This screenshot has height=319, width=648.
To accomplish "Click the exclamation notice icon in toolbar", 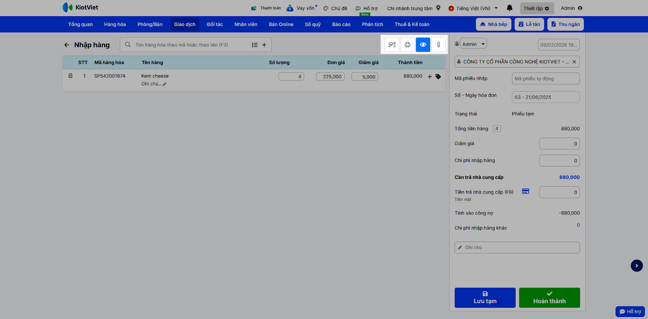I will click(438, 45).
